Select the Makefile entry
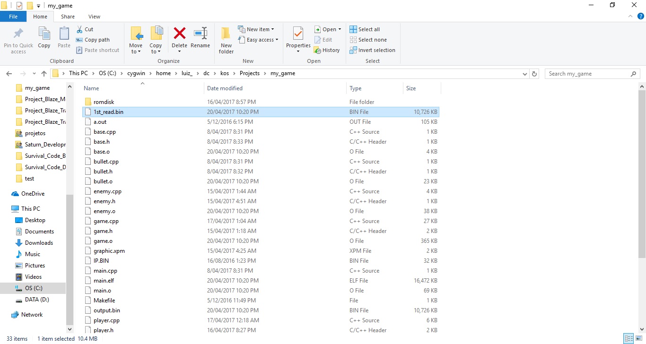Viewport: 646px width, 344px height. pyautogui.click(x=261, y=301)
